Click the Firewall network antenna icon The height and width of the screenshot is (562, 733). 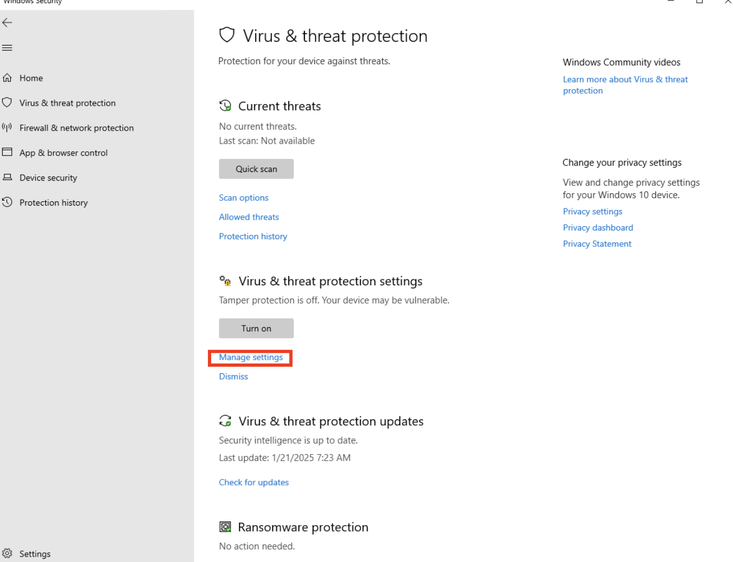click(7, 127)
